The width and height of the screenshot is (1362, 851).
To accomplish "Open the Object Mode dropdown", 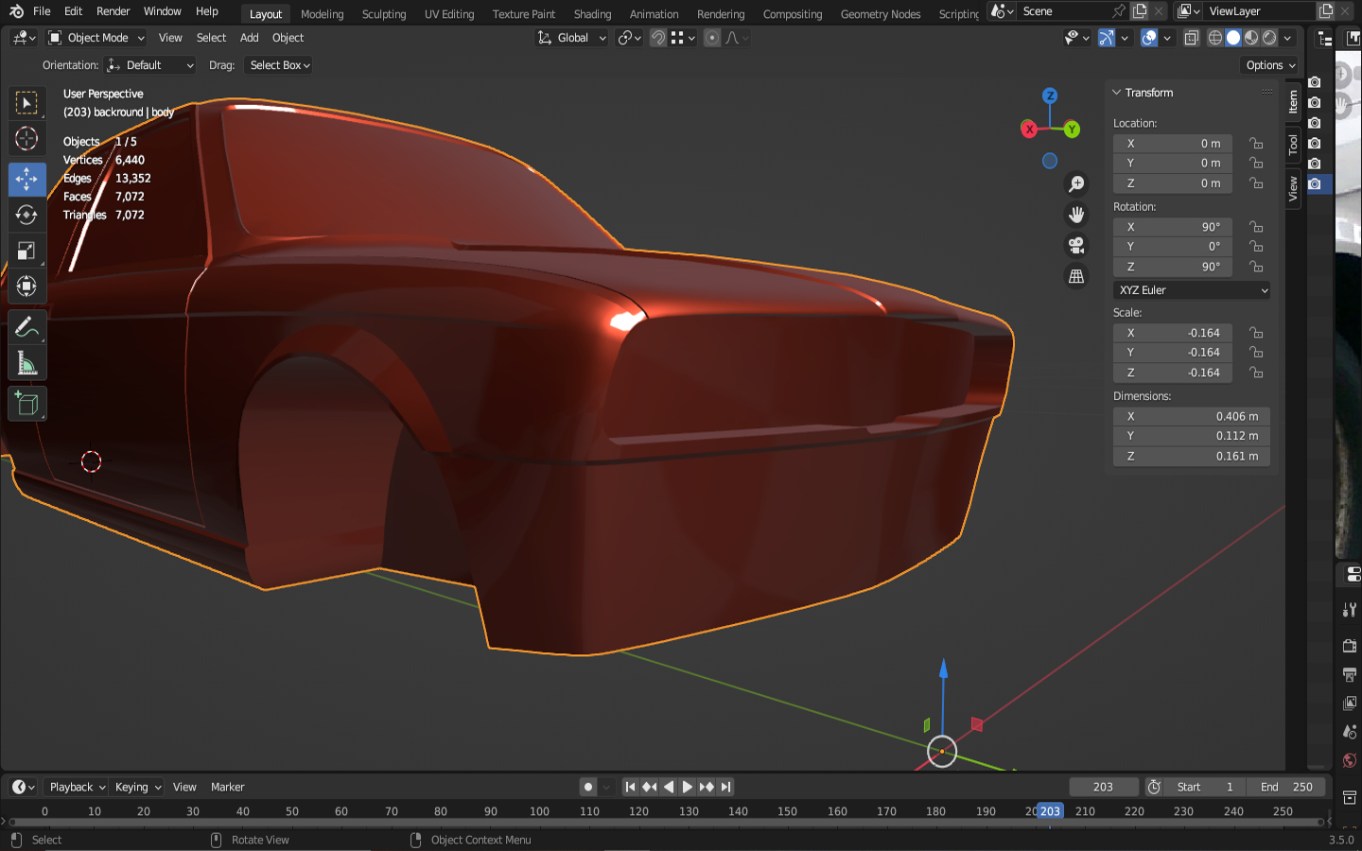I will [x=96, y=38].
